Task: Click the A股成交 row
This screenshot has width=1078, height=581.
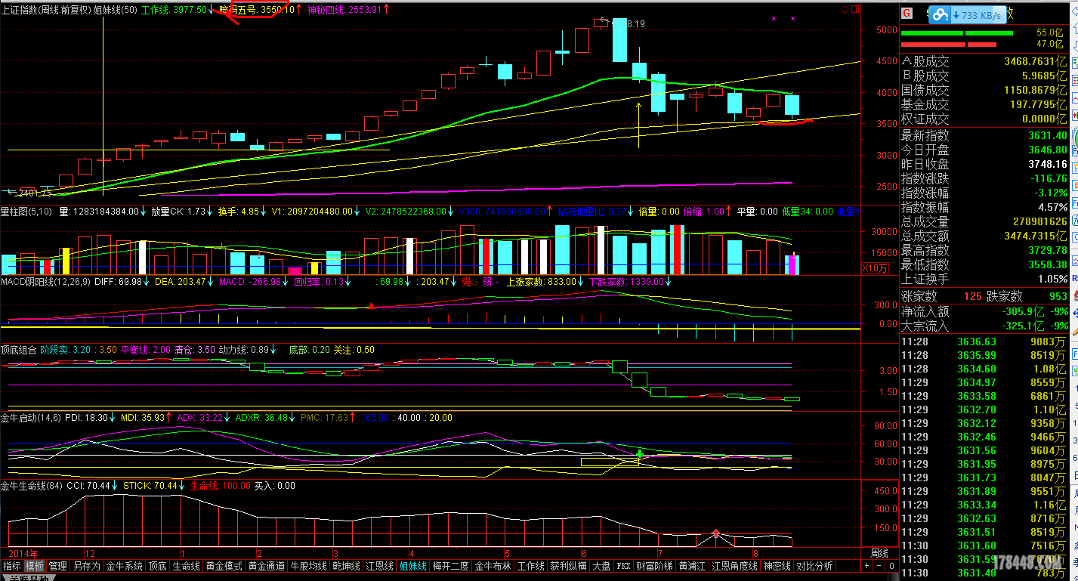Action: click(x=984, y=61)
